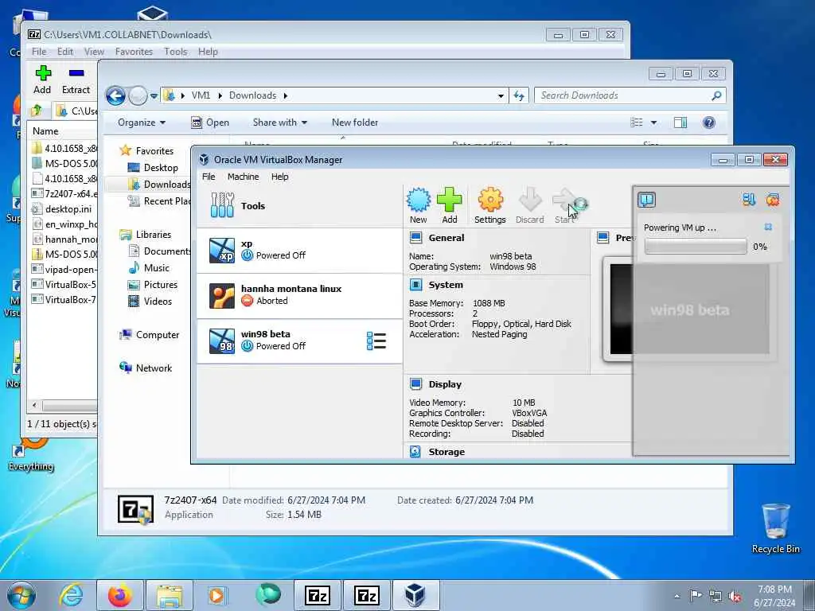Click the Explorer refresh button
Screen dimensions: 815x611
(x=519, y=95)
